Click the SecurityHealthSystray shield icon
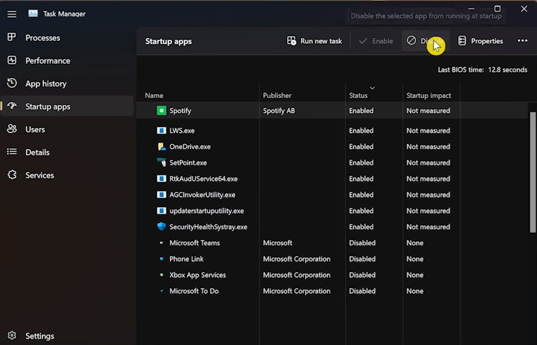 click(x=161, y=227)
